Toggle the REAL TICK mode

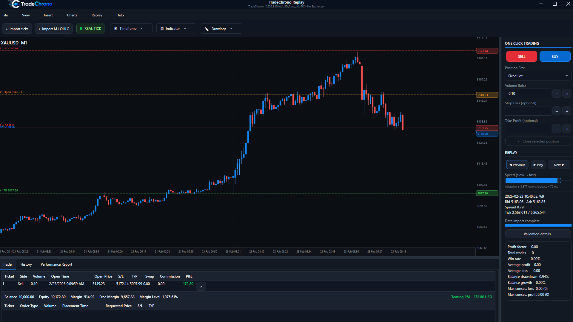90,29
